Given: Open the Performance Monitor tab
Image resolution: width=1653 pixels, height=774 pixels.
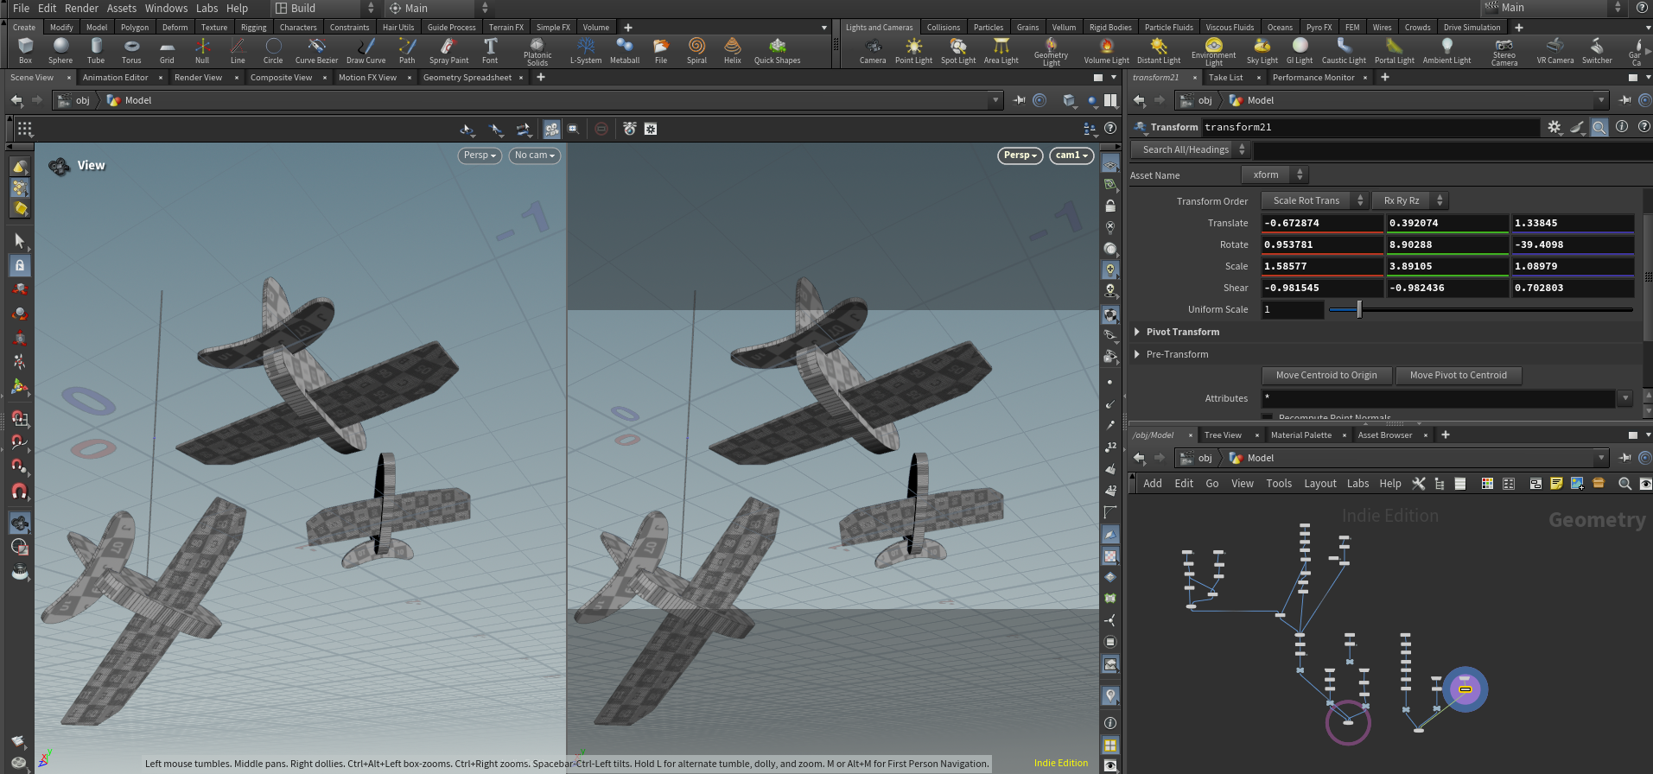Looking at the screenshot, I should tap(1313, 77).
